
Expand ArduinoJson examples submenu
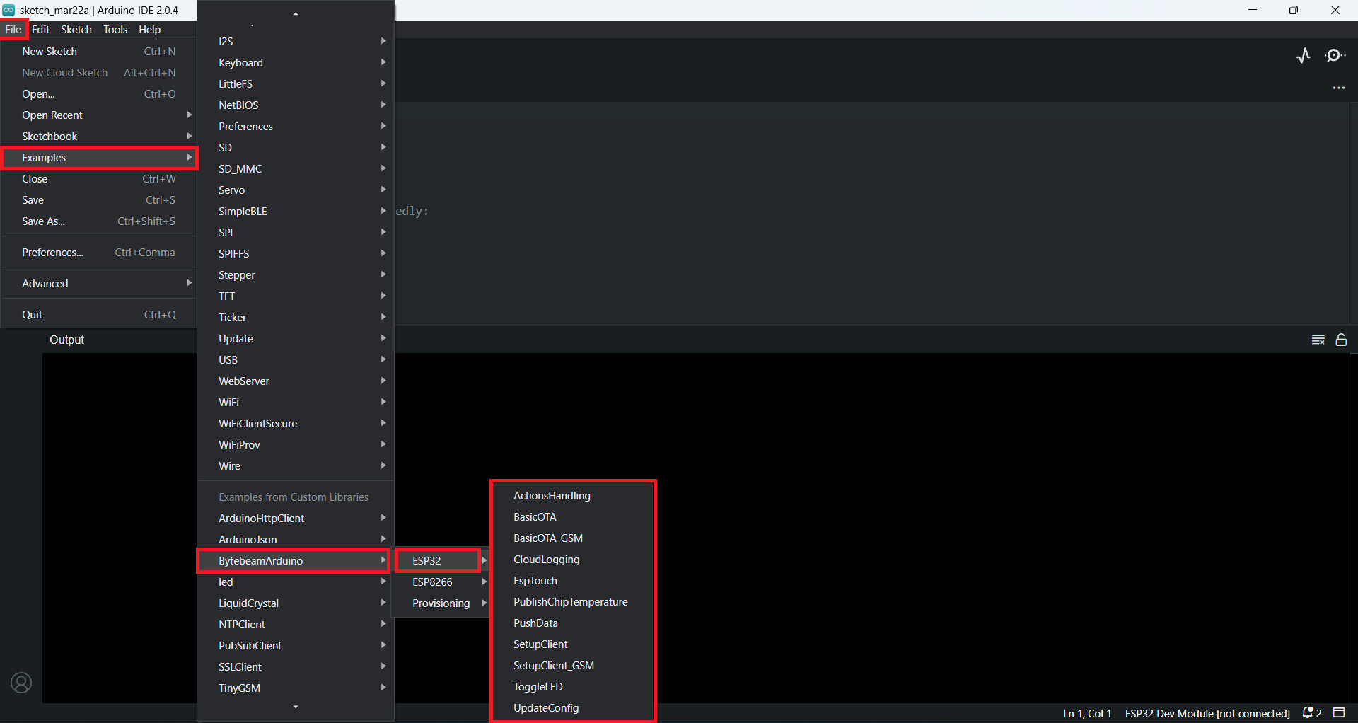pos(296,540)
